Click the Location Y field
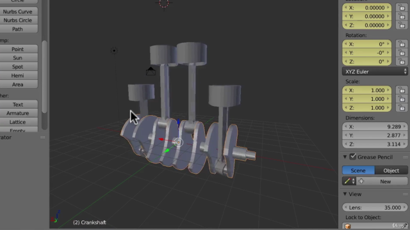This screenshot has width=410, height=230. tap(367, 17)
